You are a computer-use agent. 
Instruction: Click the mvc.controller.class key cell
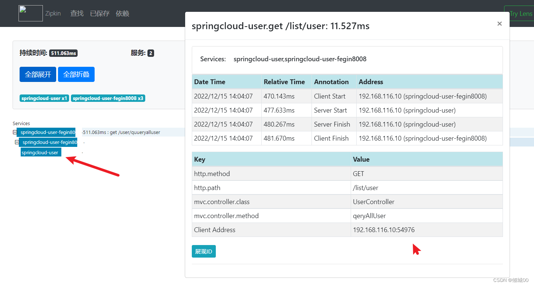pyautogui.click(x=271, y=201)
